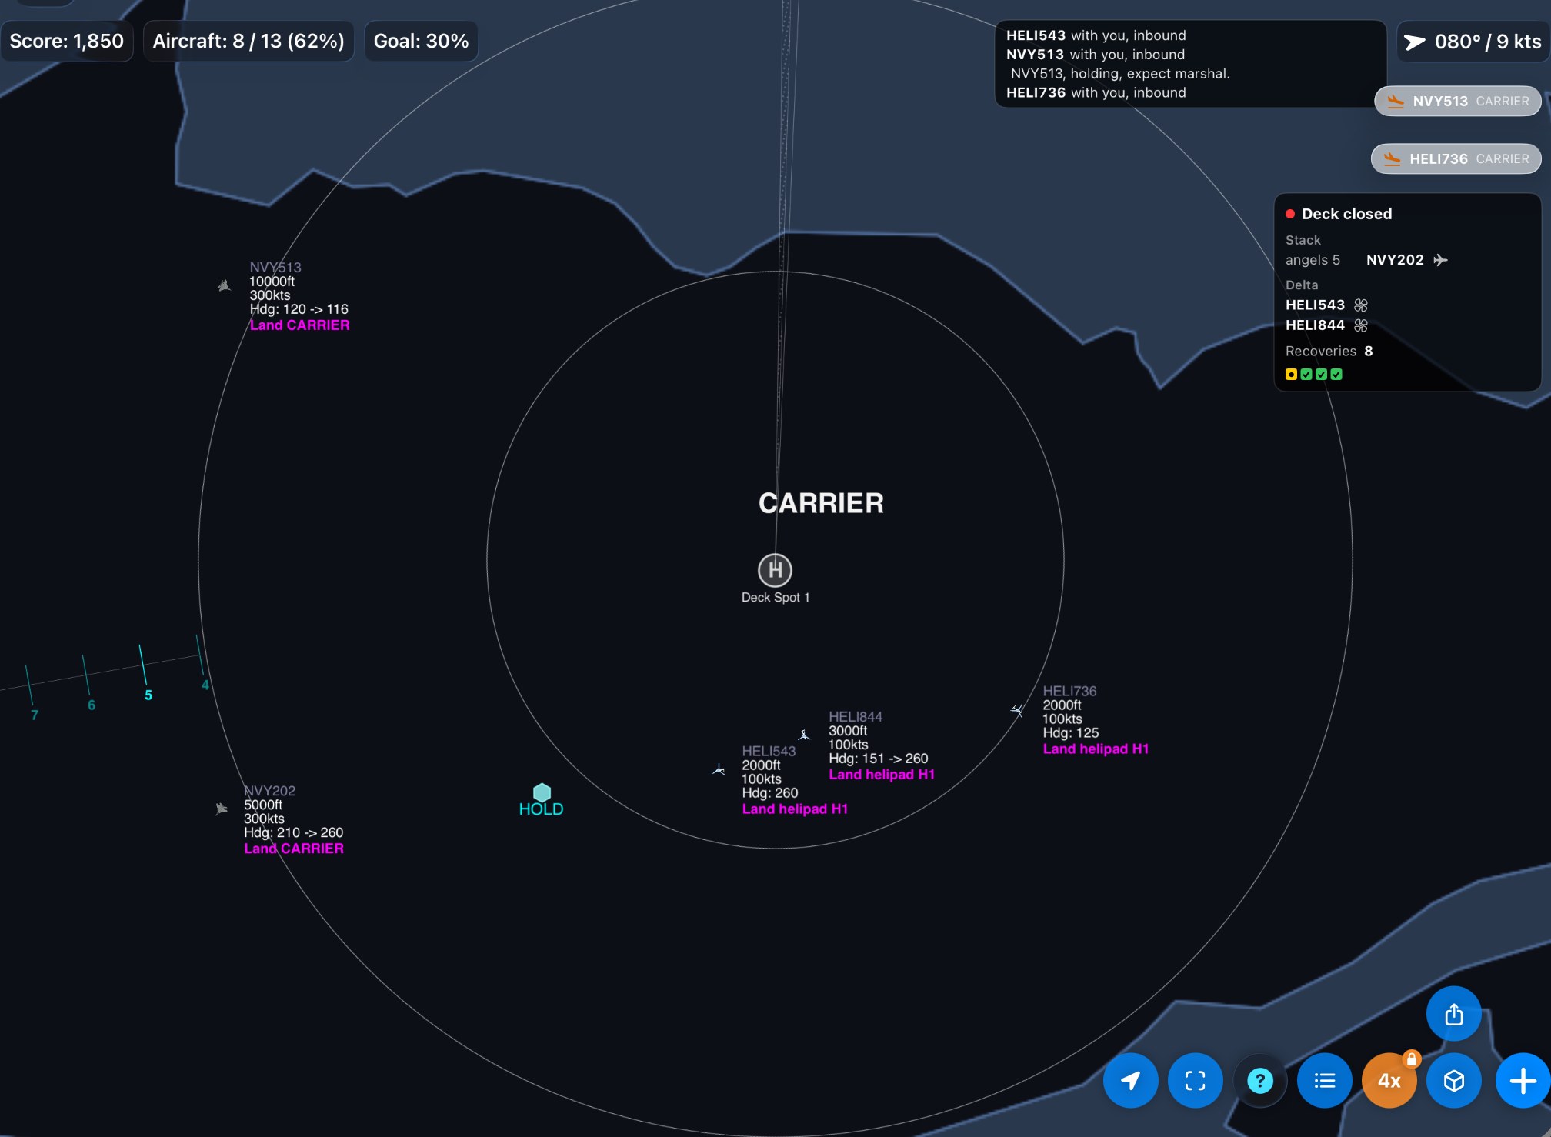Click "NVY513, holding, expect marshal" message

pos(1120,74)
